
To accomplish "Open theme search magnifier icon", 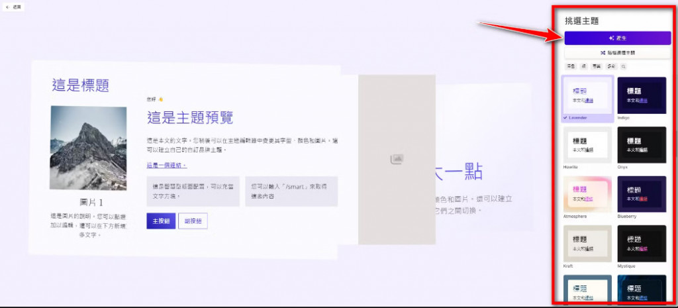I will click(x=624, y=67).
